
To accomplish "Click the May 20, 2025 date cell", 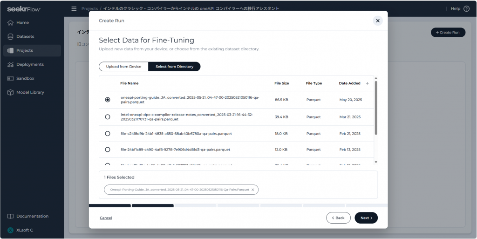I will click(x=351, y=100).
